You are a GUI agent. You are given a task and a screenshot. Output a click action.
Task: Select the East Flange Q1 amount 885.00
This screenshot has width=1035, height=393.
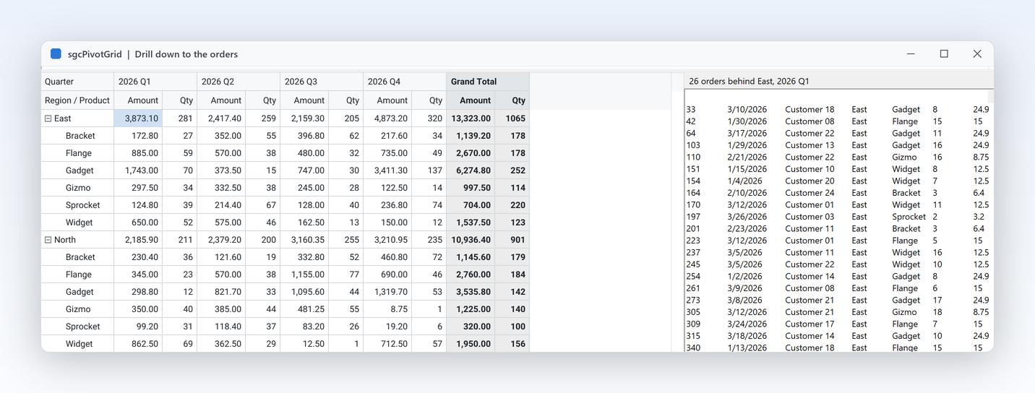[138, 153]
